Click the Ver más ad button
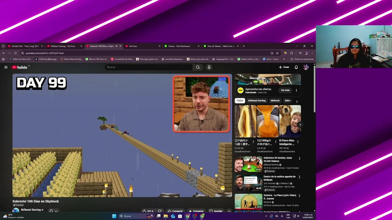The image size is (392, 220). [x=285, y=90]
